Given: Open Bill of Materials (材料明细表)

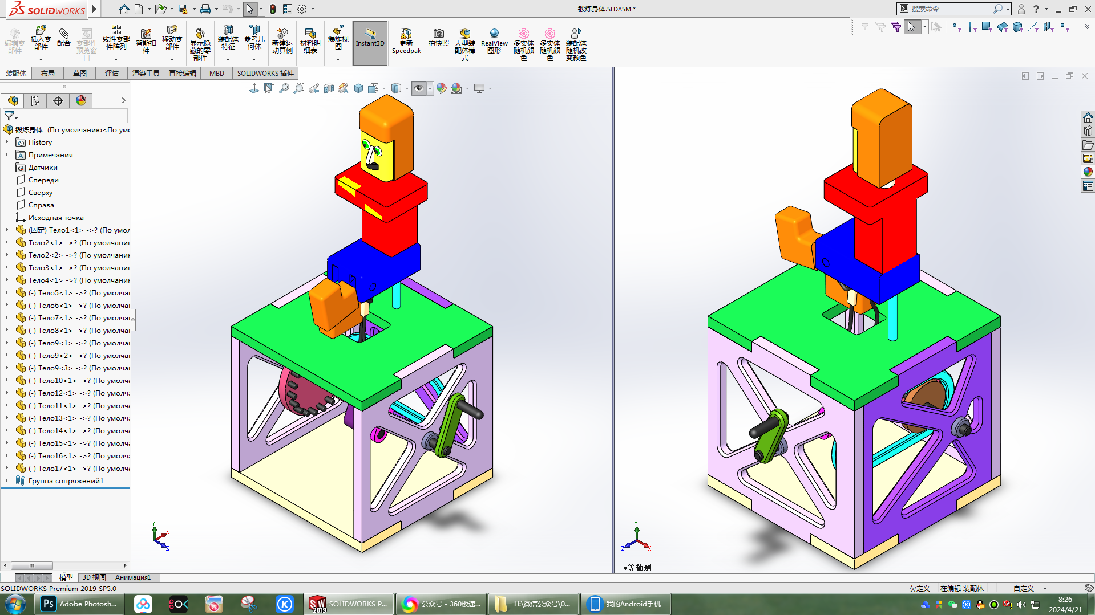Looking at the screenshot, I should 310,41.
